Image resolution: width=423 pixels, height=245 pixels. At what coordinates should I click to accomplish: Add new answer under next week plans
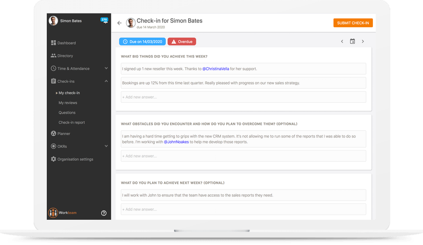[243, 209]
